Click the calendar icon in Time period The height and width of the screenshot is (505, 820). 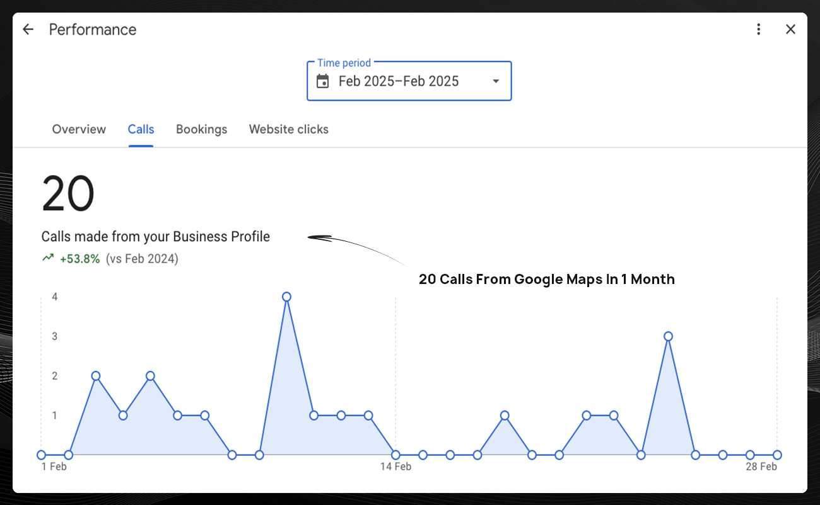tap(323, 81)
